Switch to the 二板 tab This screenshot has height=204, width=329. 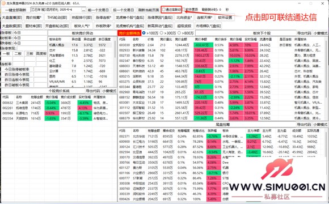pyautogui.click(x=18, y=54)
